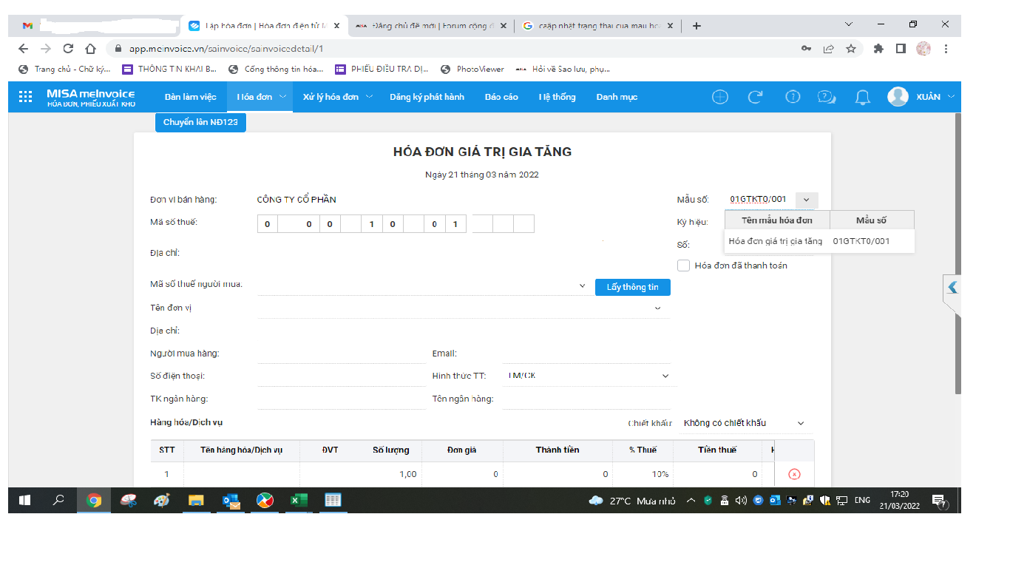Viewport: 1010px width, 568px height.
Task: Expand the Mã số thuế người mua dropdown
Action: point(584,285)
